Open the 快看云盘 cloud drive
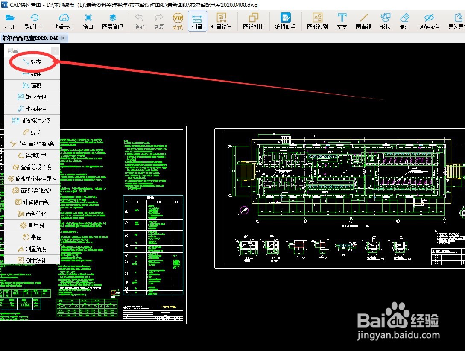The image size is (465, 351). (64, 21)
